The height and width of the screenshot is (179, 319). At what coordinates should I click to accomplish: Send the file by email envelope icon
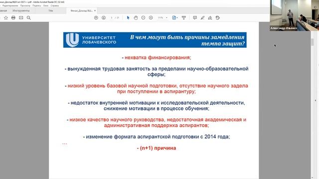21,18
